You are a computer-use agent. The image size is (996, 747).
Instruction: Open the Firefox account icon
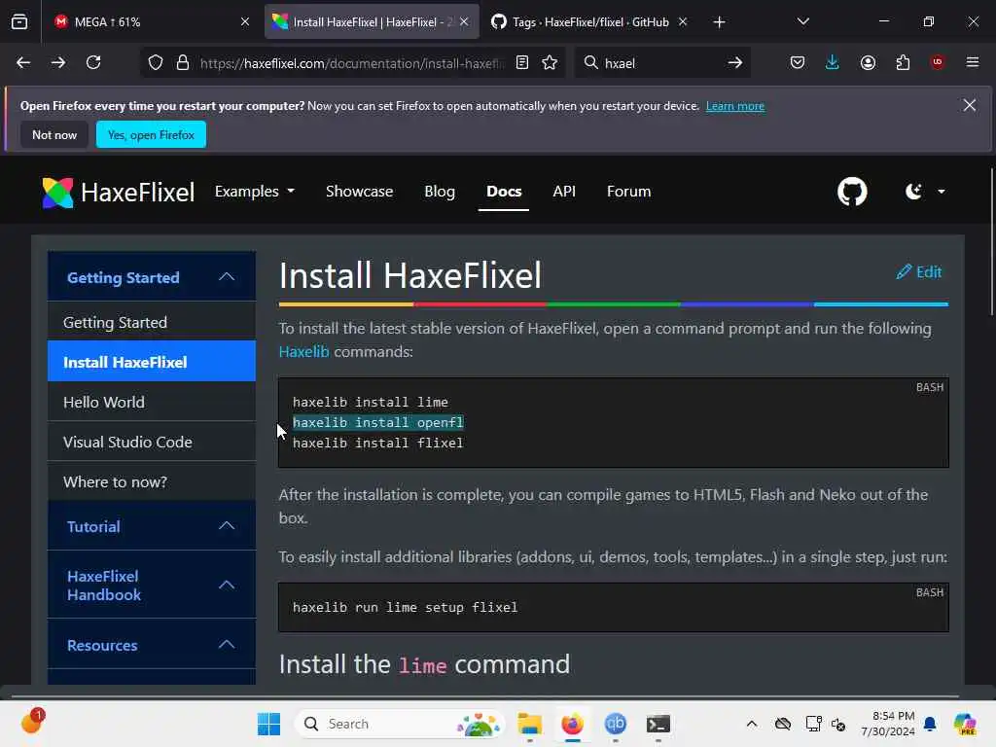click(x=868, y=62)
